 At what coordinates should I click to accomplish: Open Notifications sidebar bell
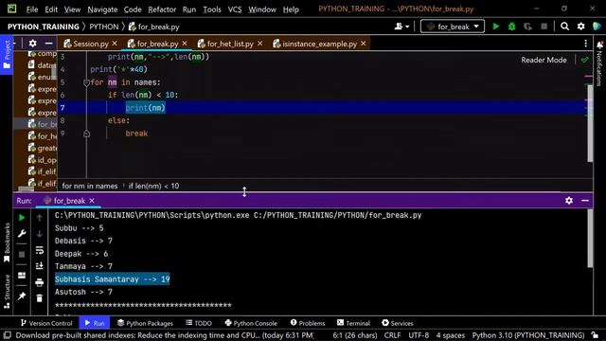click(599, 63)
